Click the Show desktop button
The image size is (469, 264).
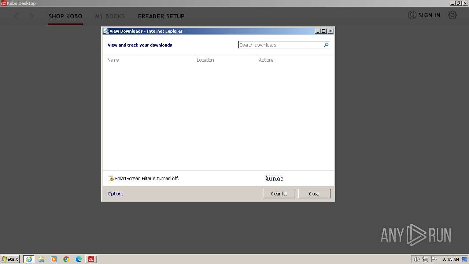465,259
